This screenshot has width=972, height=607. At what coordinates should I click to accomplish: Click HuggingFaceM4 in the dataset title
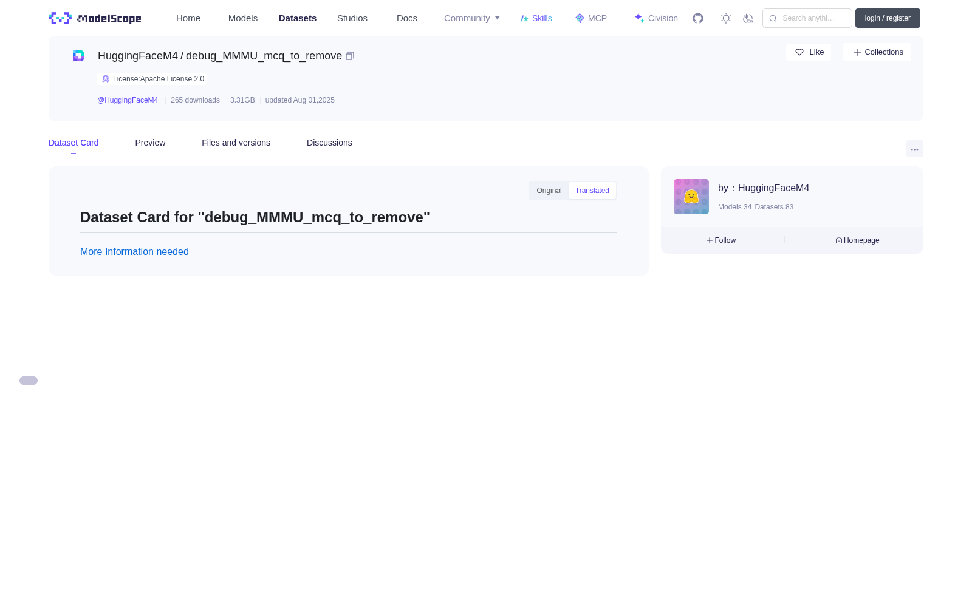click(138, 56)
